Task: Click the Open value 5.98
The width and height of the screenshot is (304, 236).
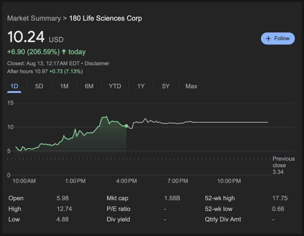Action: pyautogui.click(x=62, y=198)
